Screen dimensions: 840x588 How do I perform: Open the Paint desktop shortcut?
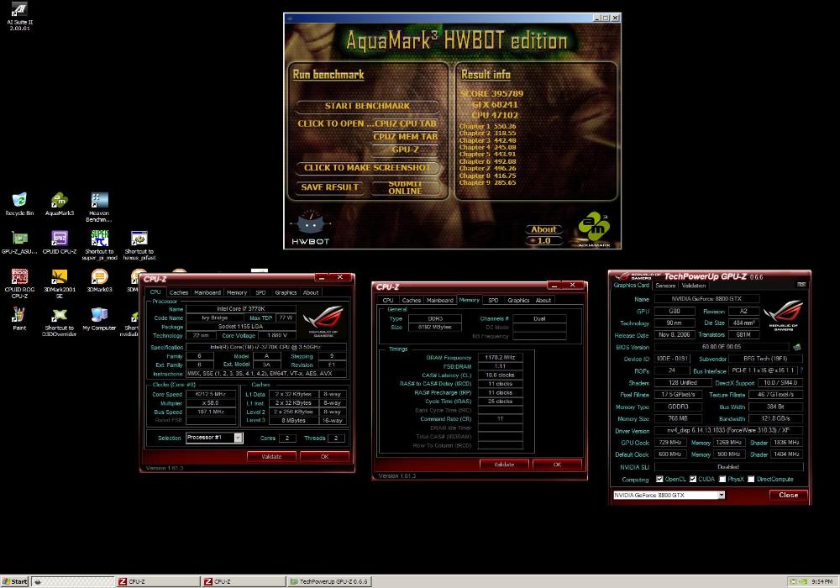point(19,318)
